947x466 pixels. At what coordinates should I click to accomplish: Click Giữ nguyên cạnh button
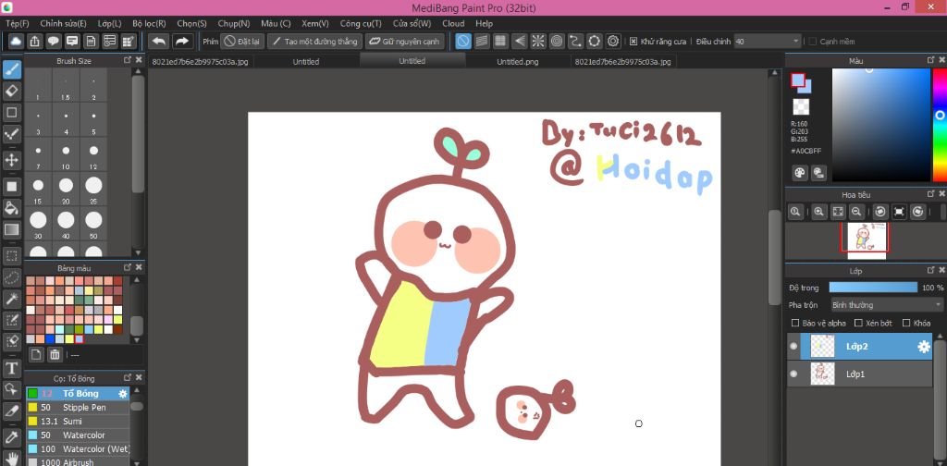405,42
